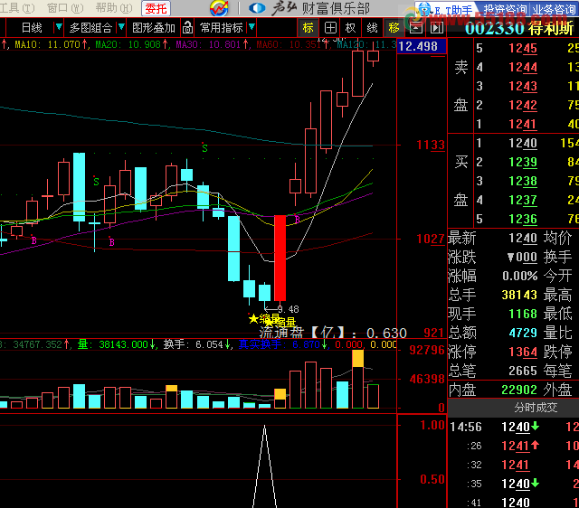Image resolution: width=579 pixels, height=508 pixels.
Task: Click the 现手 value 1168
Action: [523, 314]
